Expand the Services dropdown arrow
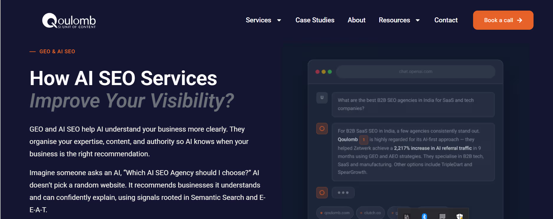Image resolution: width=553 pixels, height=219 pixels. [279, 20]
